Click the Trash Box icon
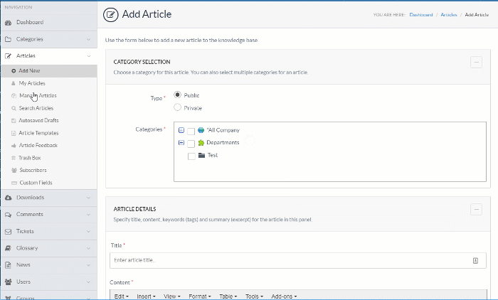498x300 pixels. click(x=14, y=158)
